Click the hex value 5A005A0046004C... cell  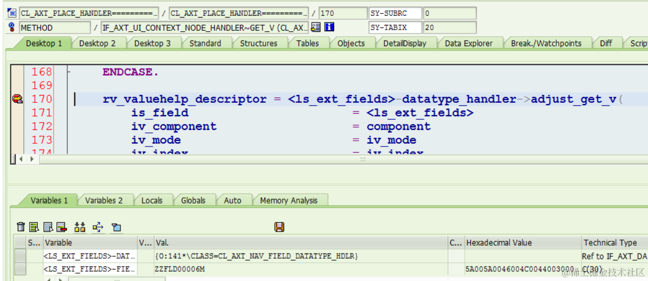tap(522, 269)
